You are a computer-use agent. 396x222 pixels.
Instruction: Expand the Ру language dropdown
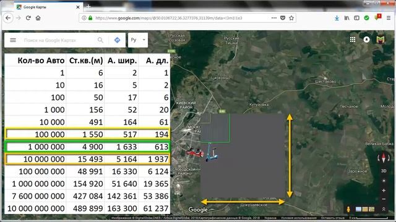coord(138,40)
